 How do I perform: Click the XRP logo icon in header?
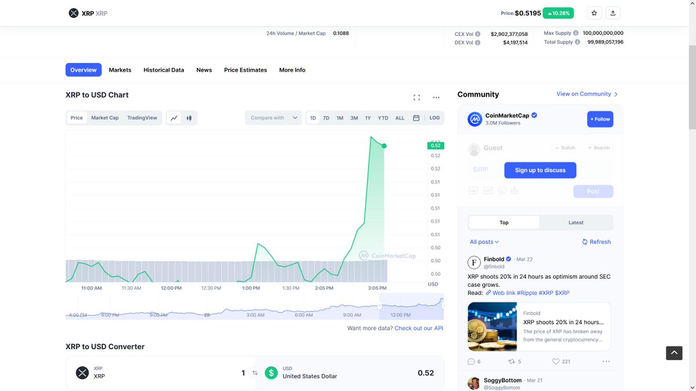pyautogui.click(x=74, y=13)
